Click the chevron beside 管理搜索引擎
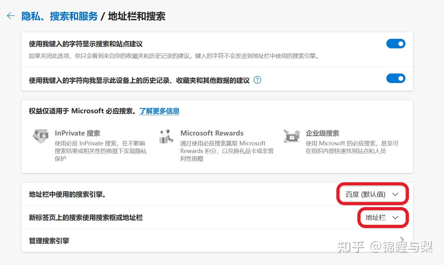Screen dimensions: 444x265 (x=402, y=240)
